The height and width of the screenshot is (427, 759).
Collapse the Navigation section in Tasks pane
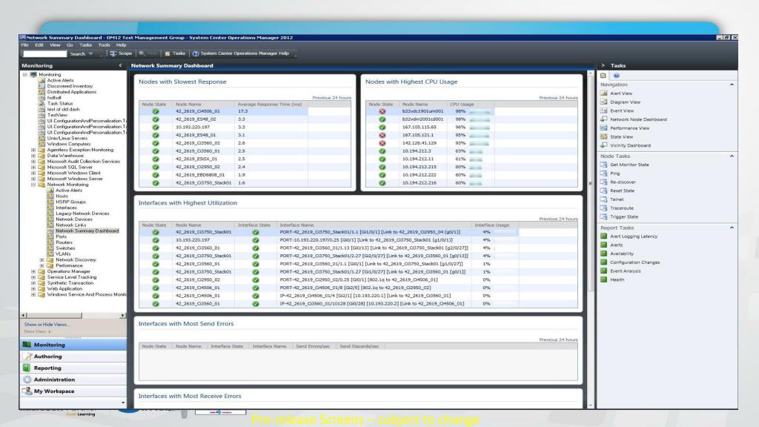(x=732, y=85)
